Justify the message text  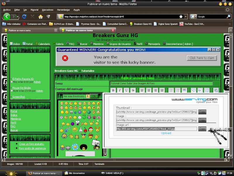pyautogui.click(x=162, y=90)
